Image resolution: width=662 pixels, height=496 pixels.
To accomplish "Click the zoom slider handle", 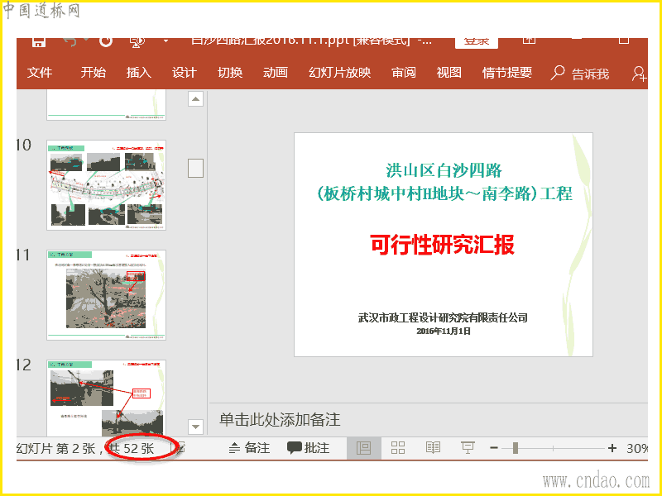I will click(515, 448).
